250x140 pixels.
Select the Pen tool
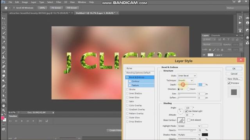(4, 86)
